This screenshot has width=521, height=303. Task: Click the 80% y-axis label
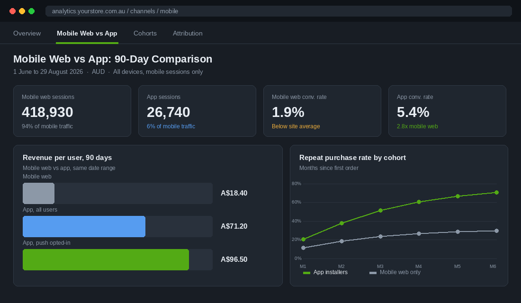[x=296, y=183]
